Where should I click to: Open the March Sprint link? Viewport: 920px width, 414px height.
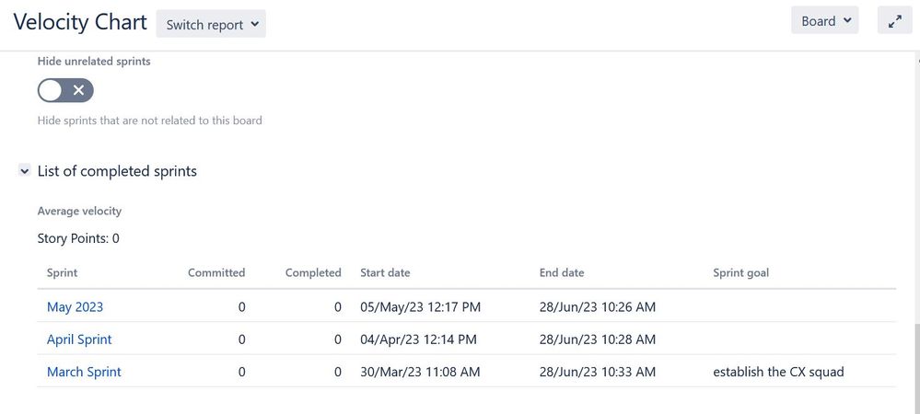point(84,372)
